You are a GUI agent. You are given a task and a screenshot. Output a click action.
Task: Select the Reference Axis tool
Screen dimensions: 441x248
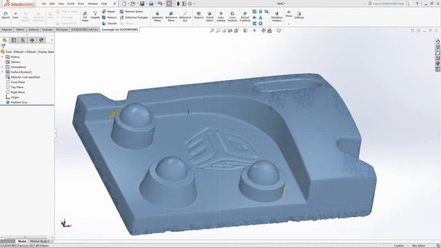pyautogui.click(x=185, y=17)
